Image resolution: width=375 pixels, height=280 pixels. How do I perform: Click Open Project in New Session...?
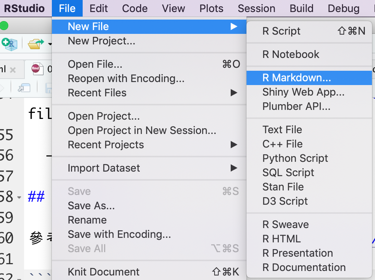(x=142, y=130)
